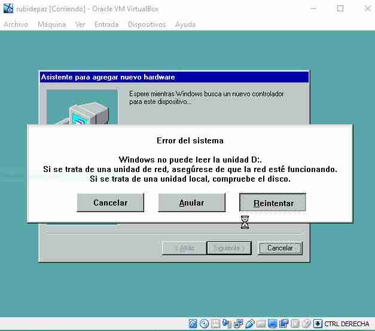Click the recording status icon
Image resolution: width=375 pixels, height=331 pixels.
pos(284,324)
